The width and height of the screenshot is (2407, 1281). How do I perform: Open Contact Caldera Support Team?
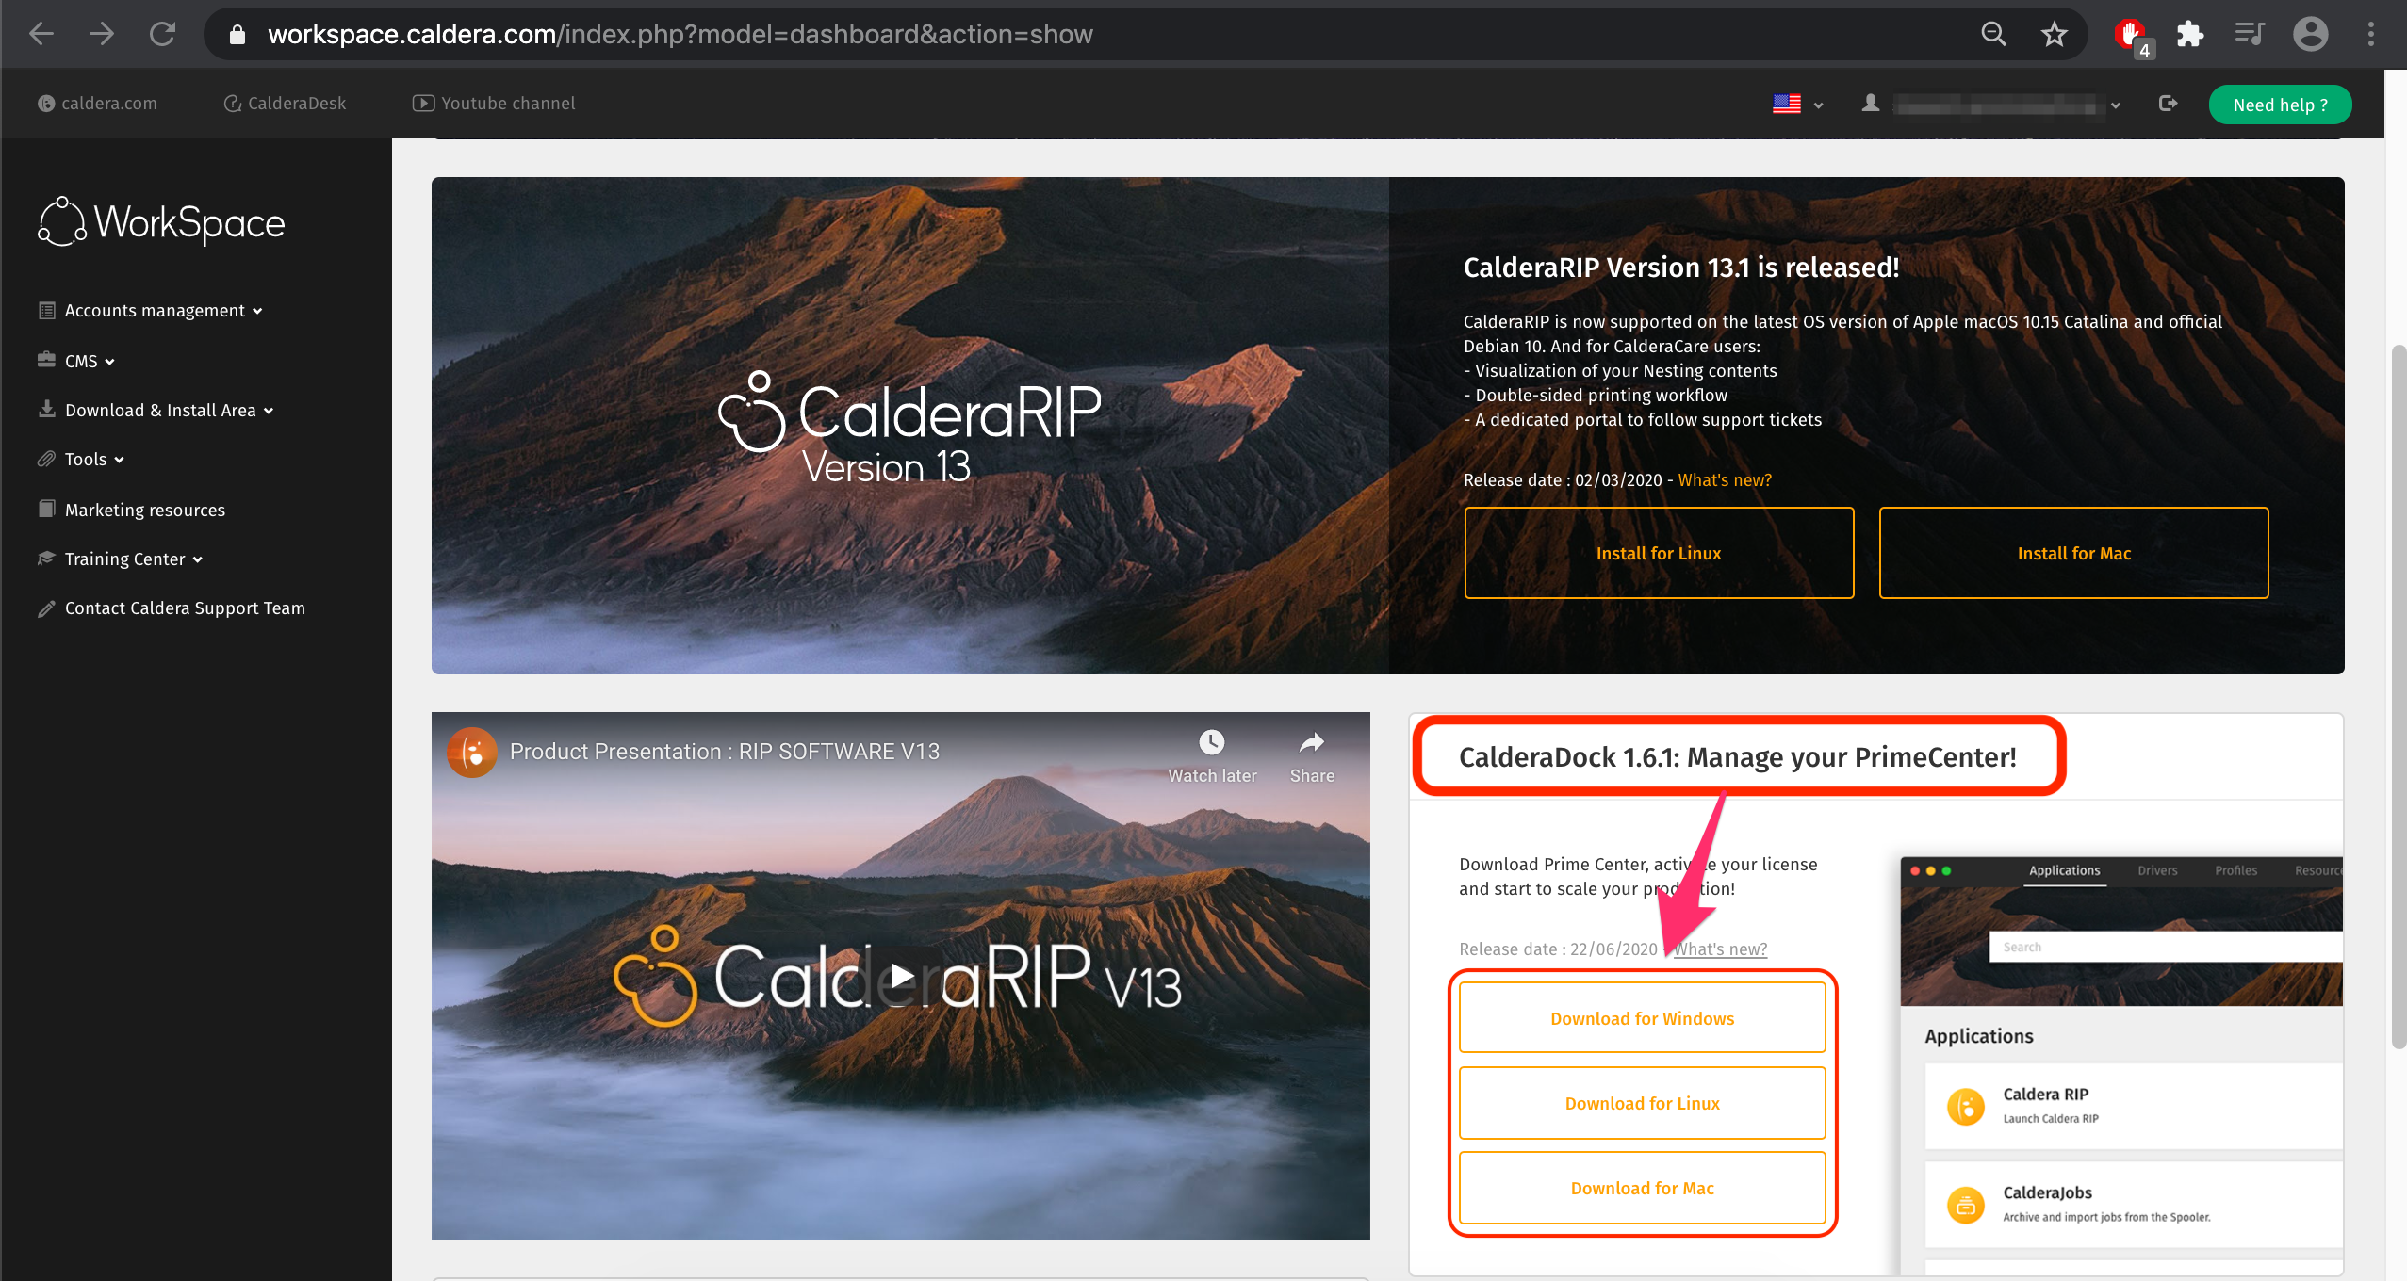tap(184, 608)
